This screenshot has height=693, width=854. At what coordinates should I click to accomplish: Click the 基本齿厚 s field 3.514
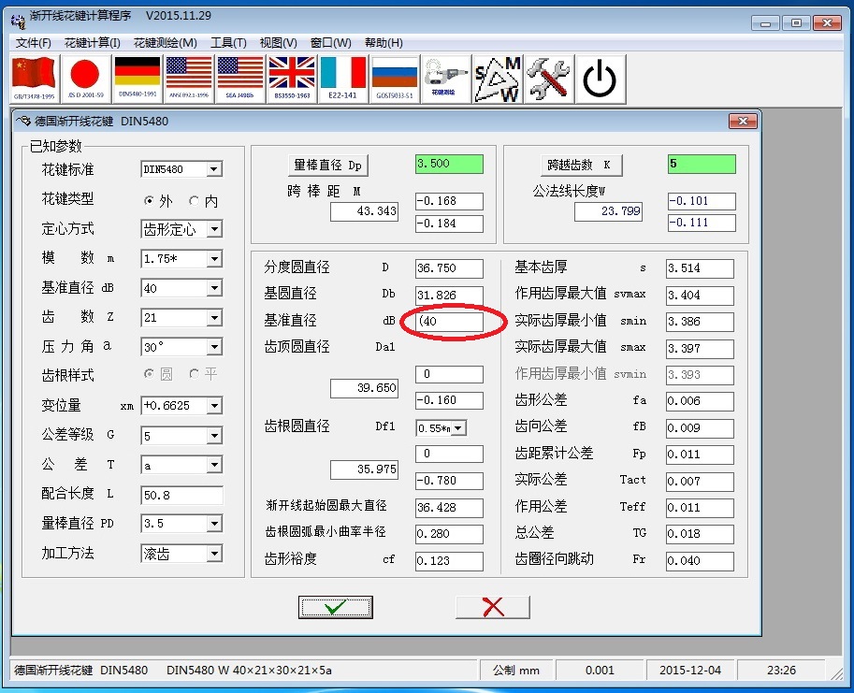pyautogui.click(x=700, y=268)
